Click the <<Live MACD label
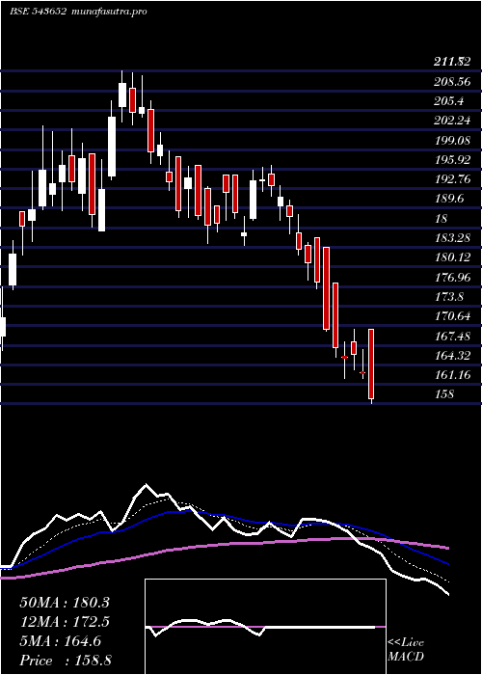This screenshot has height=675, width=482. tap(406, 650)
